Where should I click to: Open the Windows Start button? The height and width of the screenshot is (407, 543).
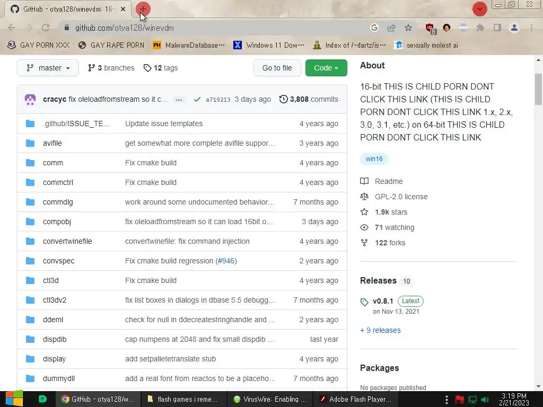pos(14,399)
